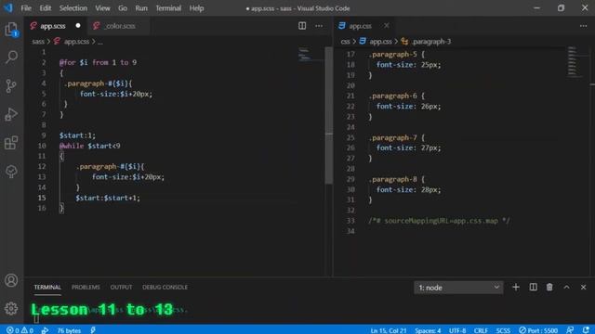Create a new terminal with plus icon
Viewport: 595px width, 334px height.
[516, 288]
